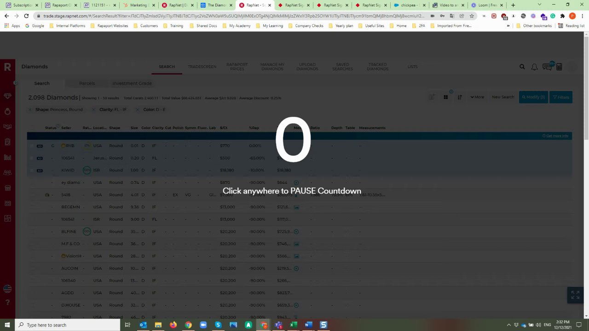Remove the Color: D - E filter

137,109
